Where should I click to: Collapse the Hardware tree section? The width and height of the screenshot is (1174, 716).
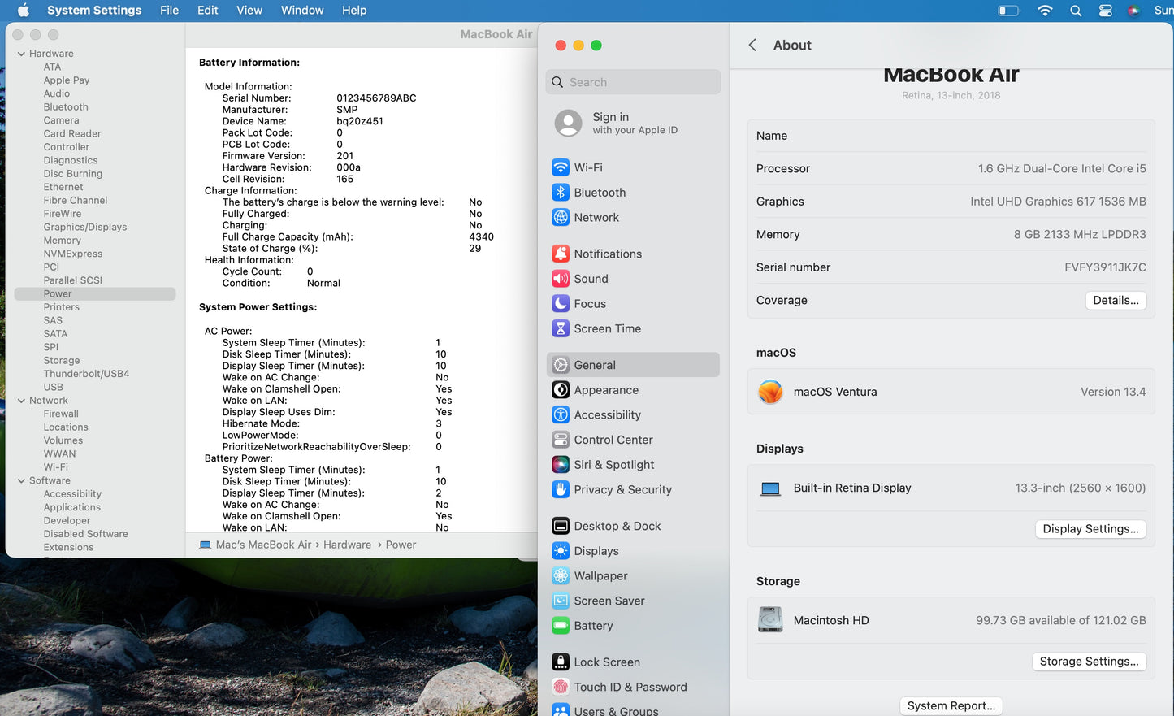coord(21,54)
